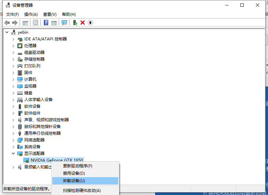Click the 鼠标和其他指针设备 mouse icon
The height and width of the screenshot is (195, 268).
click(x=20, y=127)
